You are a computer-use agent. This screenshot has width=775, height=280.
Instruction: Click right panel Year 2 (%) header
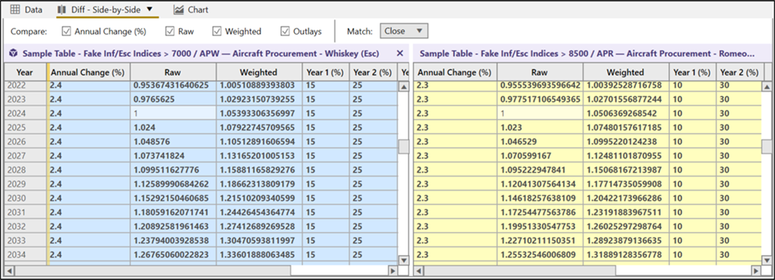(739, 72)
